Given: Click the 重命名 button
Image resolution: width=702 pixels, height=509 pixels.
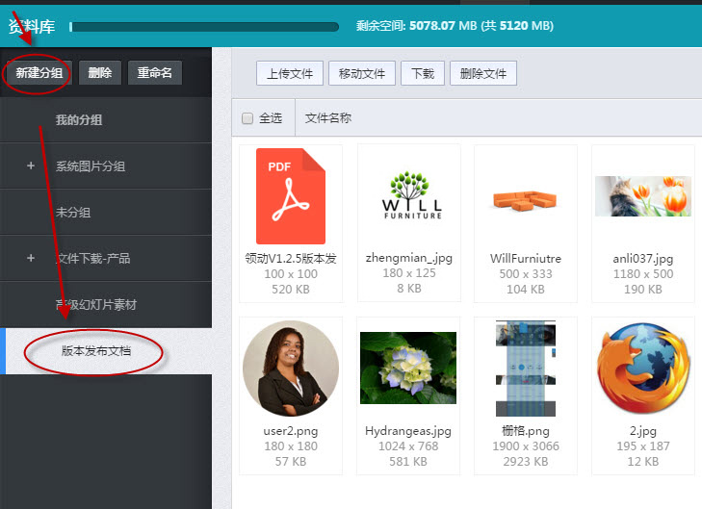Looking at the screenshot, I should click(154, 73).
